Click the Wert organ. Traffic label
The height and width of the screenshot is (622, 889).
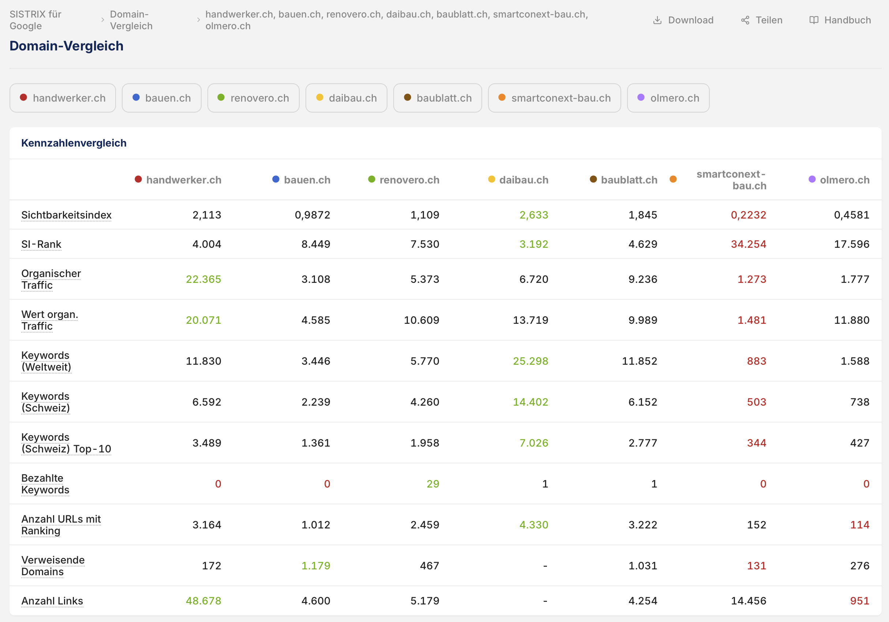[50, 320]
